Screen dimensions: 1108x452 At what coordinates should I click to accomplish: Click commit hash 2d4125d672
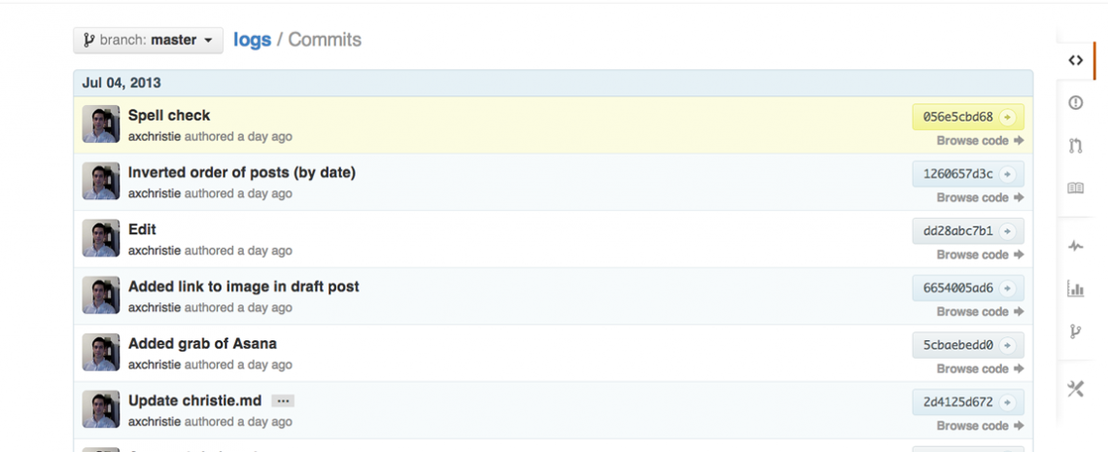coord(958,402)
